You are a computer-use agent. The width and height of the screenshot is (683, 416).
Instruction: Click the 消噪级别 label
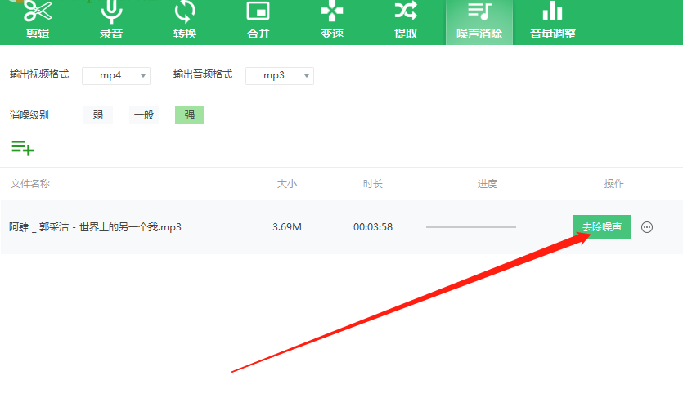pos(29,115)
